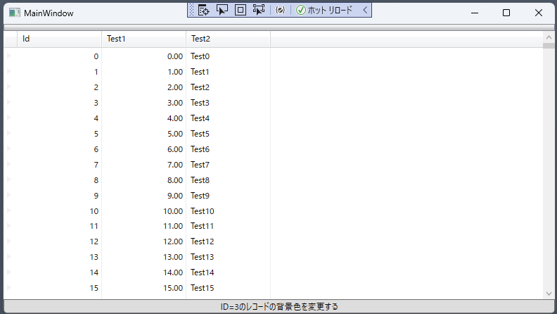
Task: Sort by the Id column header
Action: click(59, 39)
